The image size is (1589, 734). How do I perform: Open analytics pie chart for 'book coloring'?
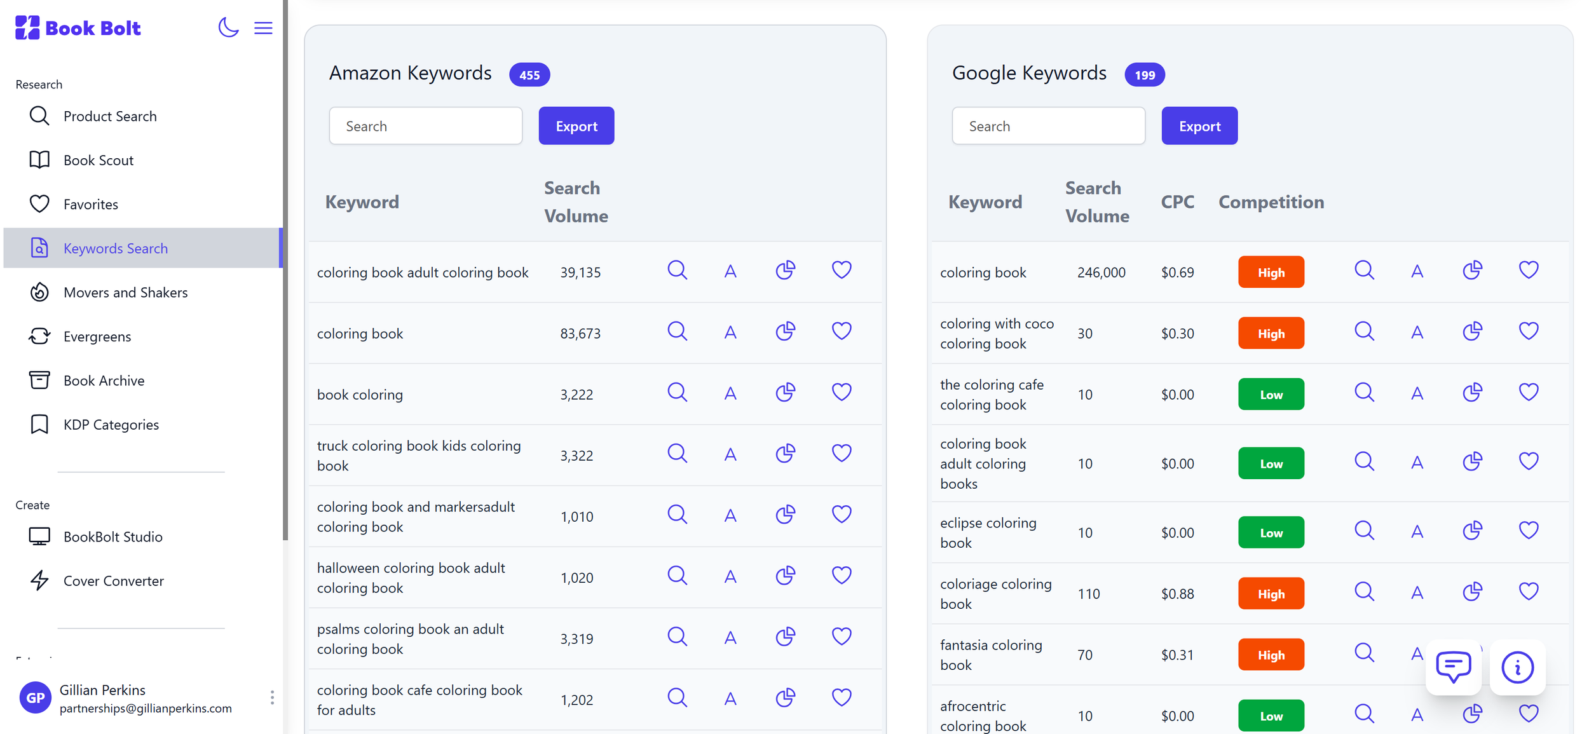pos(786,392)
